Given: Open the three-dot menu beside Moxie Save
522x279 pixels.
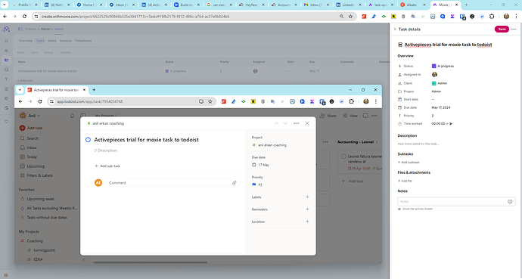Looking at the screenshot, I should coord(514,29).
